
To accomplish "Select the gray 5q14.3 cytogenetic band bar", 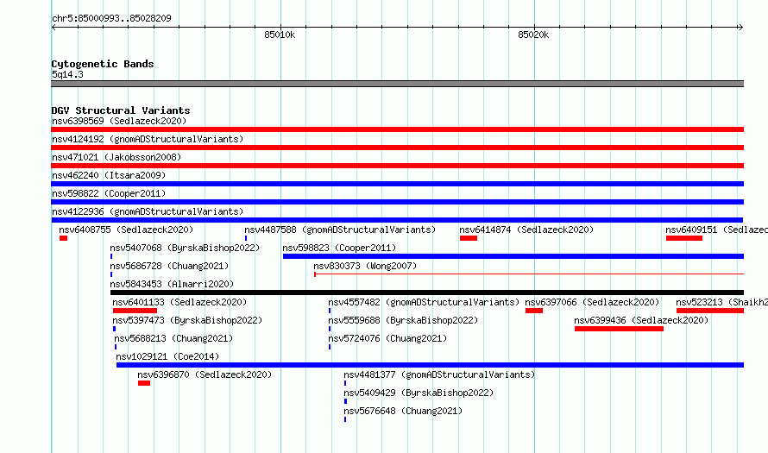I will point(397,84).
